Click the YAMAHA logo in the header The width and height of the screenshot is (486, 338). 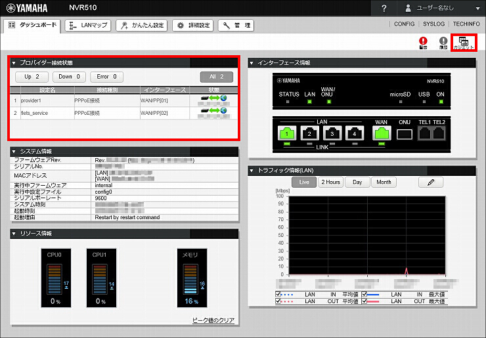click(x=27, y=8)
